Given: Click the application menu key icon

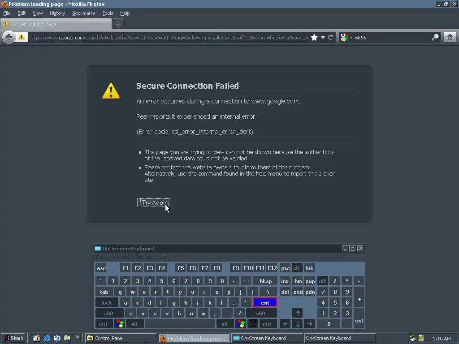Looking at the screenshot, I should pyautogui.click(x=253, y=324).
